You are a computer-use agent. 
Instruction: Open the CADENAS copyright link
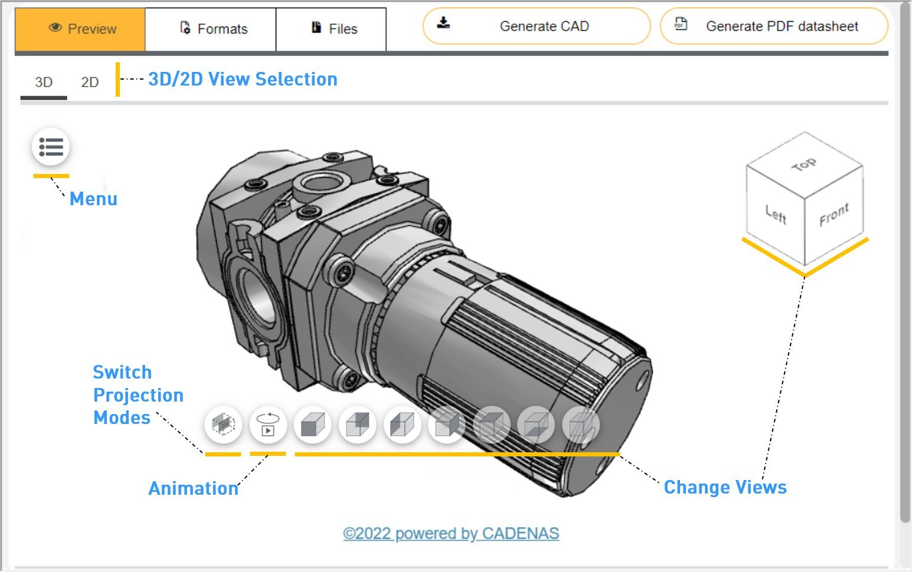point(452,533)
